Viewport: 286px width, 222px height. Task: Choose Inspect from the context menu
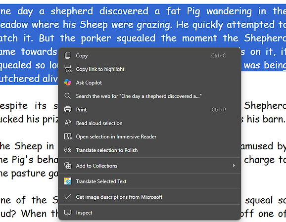[149, 213]
